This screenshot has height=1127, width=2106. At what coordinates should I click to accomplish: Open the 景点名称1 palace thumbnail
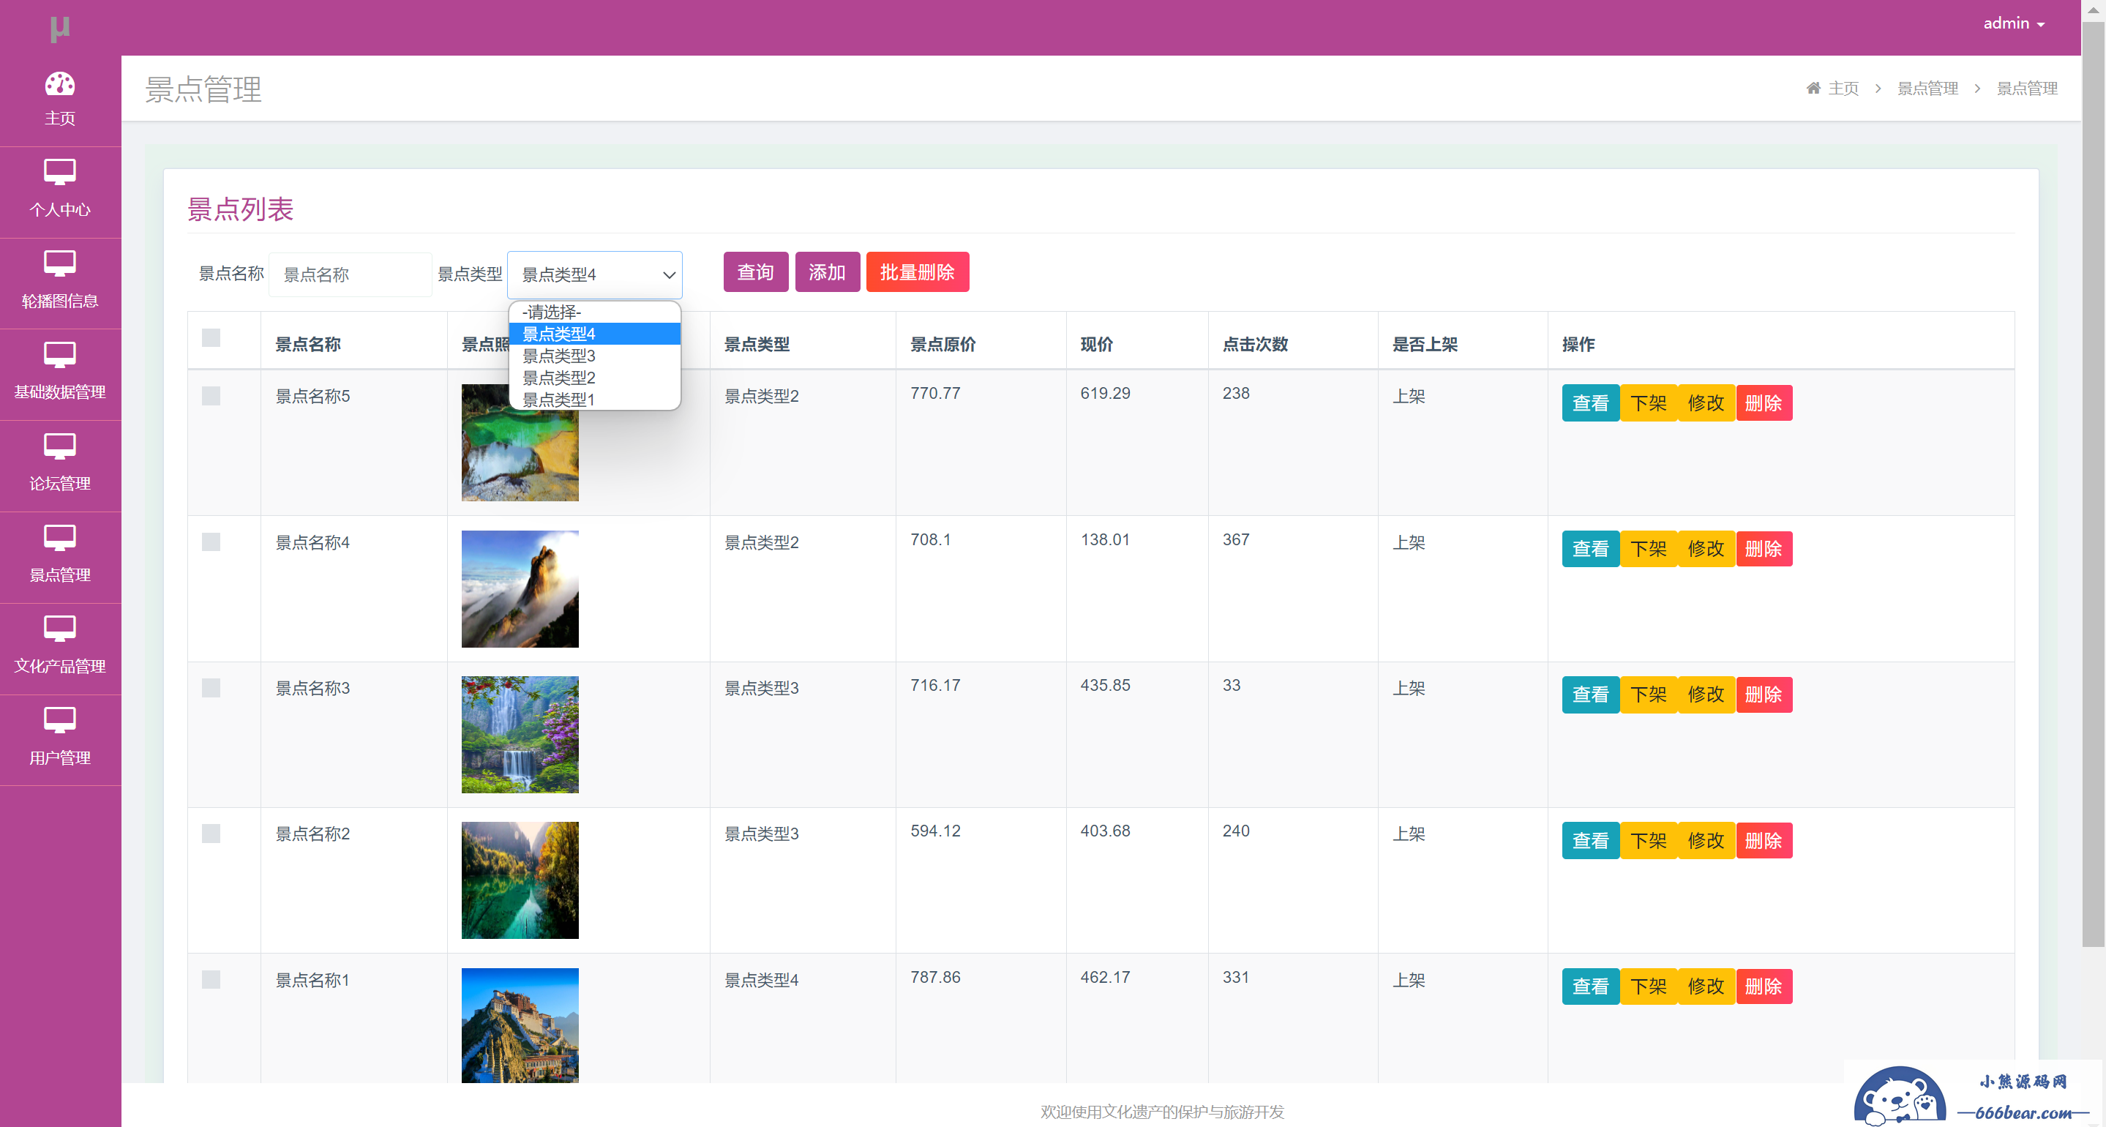(520, 1025)
